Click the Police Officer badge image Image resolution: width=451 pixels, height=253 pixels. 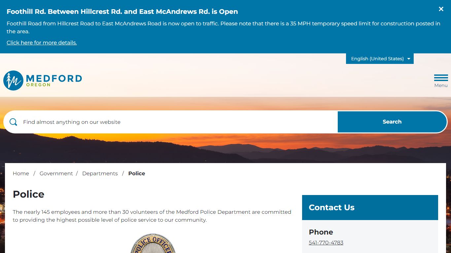(153, 243)
